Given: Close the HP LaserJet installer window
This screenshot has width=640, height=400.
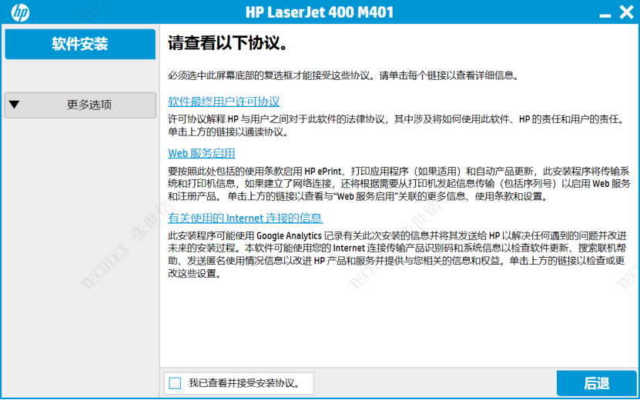Looking at the screenshot, I should click(x=626, y=12).
